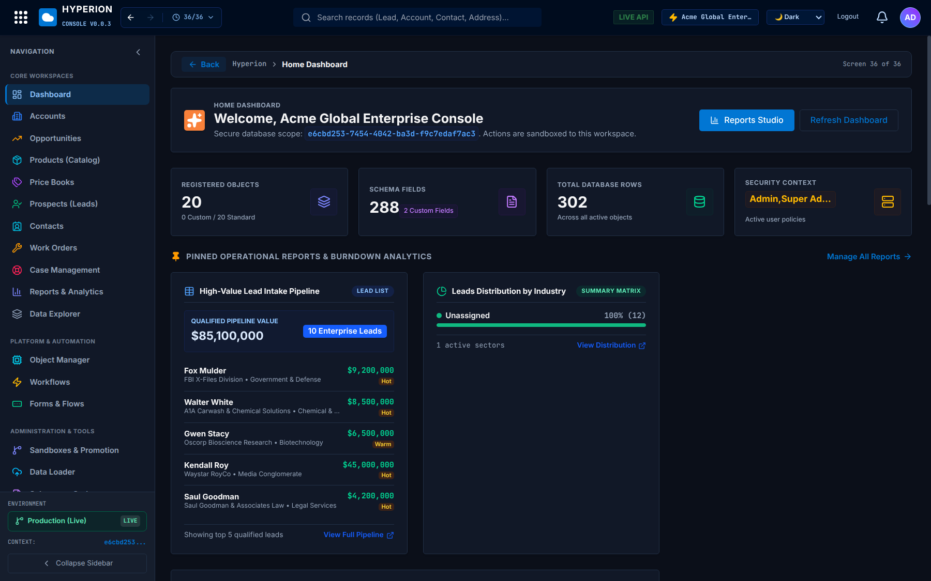Image resolution: width=931 pixels, height=581 pixels.
Task: Open Data Loader
Action: pos(77,472)
